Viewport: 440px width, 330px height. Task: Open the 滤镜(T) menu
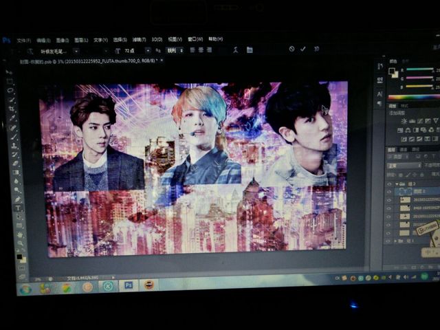[x=139, y=40]
